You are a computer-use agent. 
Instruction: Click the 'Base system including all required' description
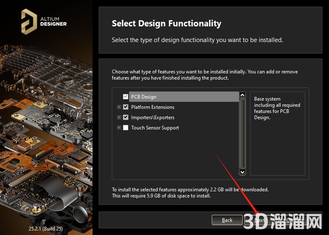click(x=277, y=108)
